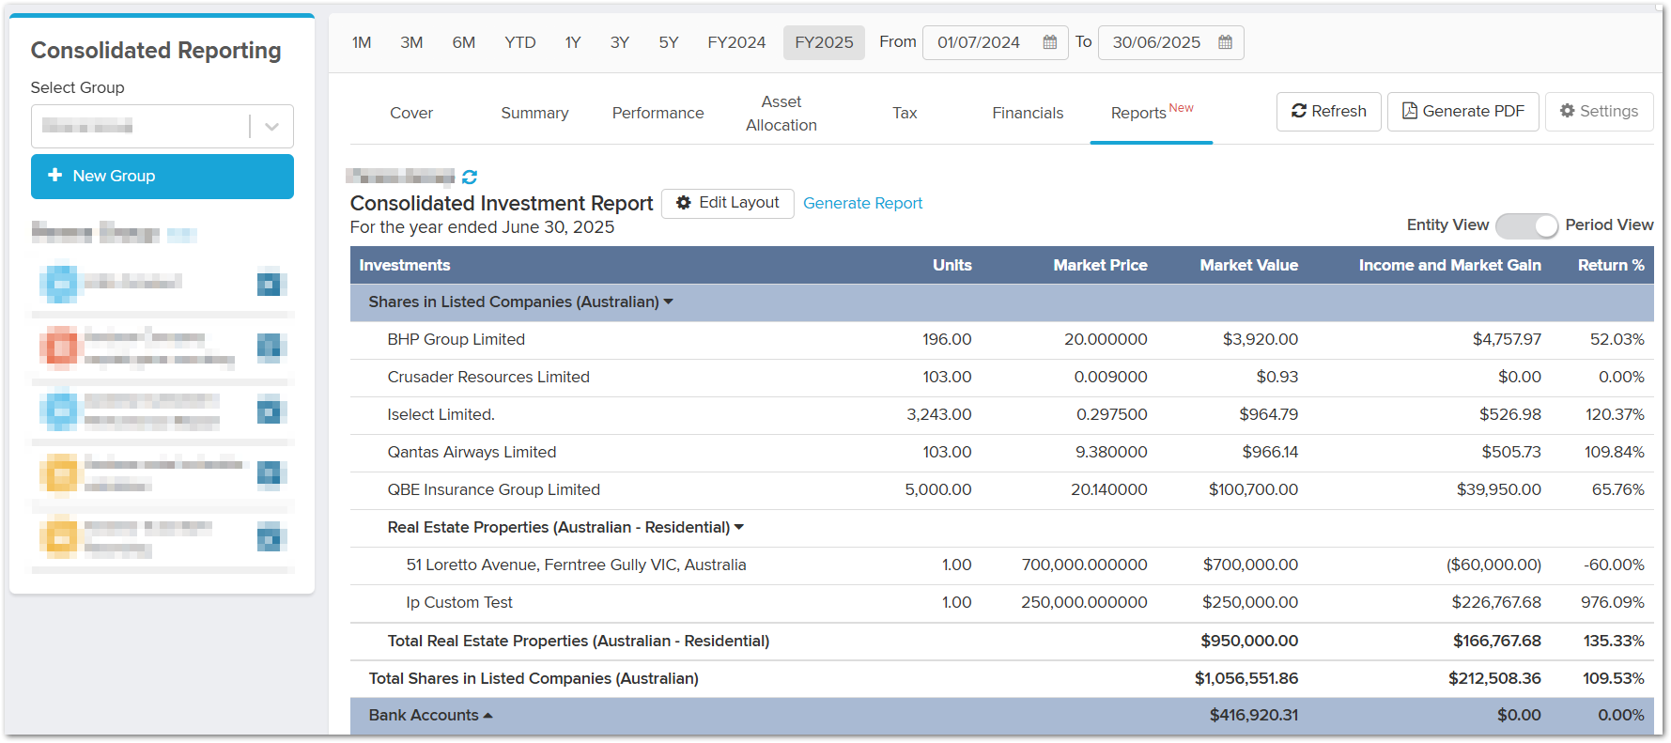Click the BHP Group Limited row
The image size is (1671, 743).
(1001, 340)
